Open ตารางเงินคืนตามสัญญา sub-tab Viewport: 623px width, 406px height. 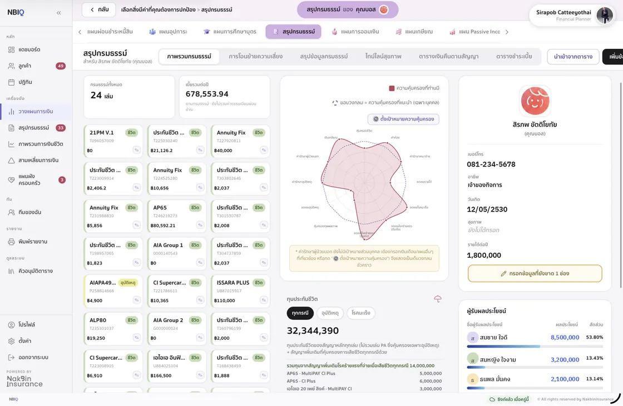[x=448, y=56]
